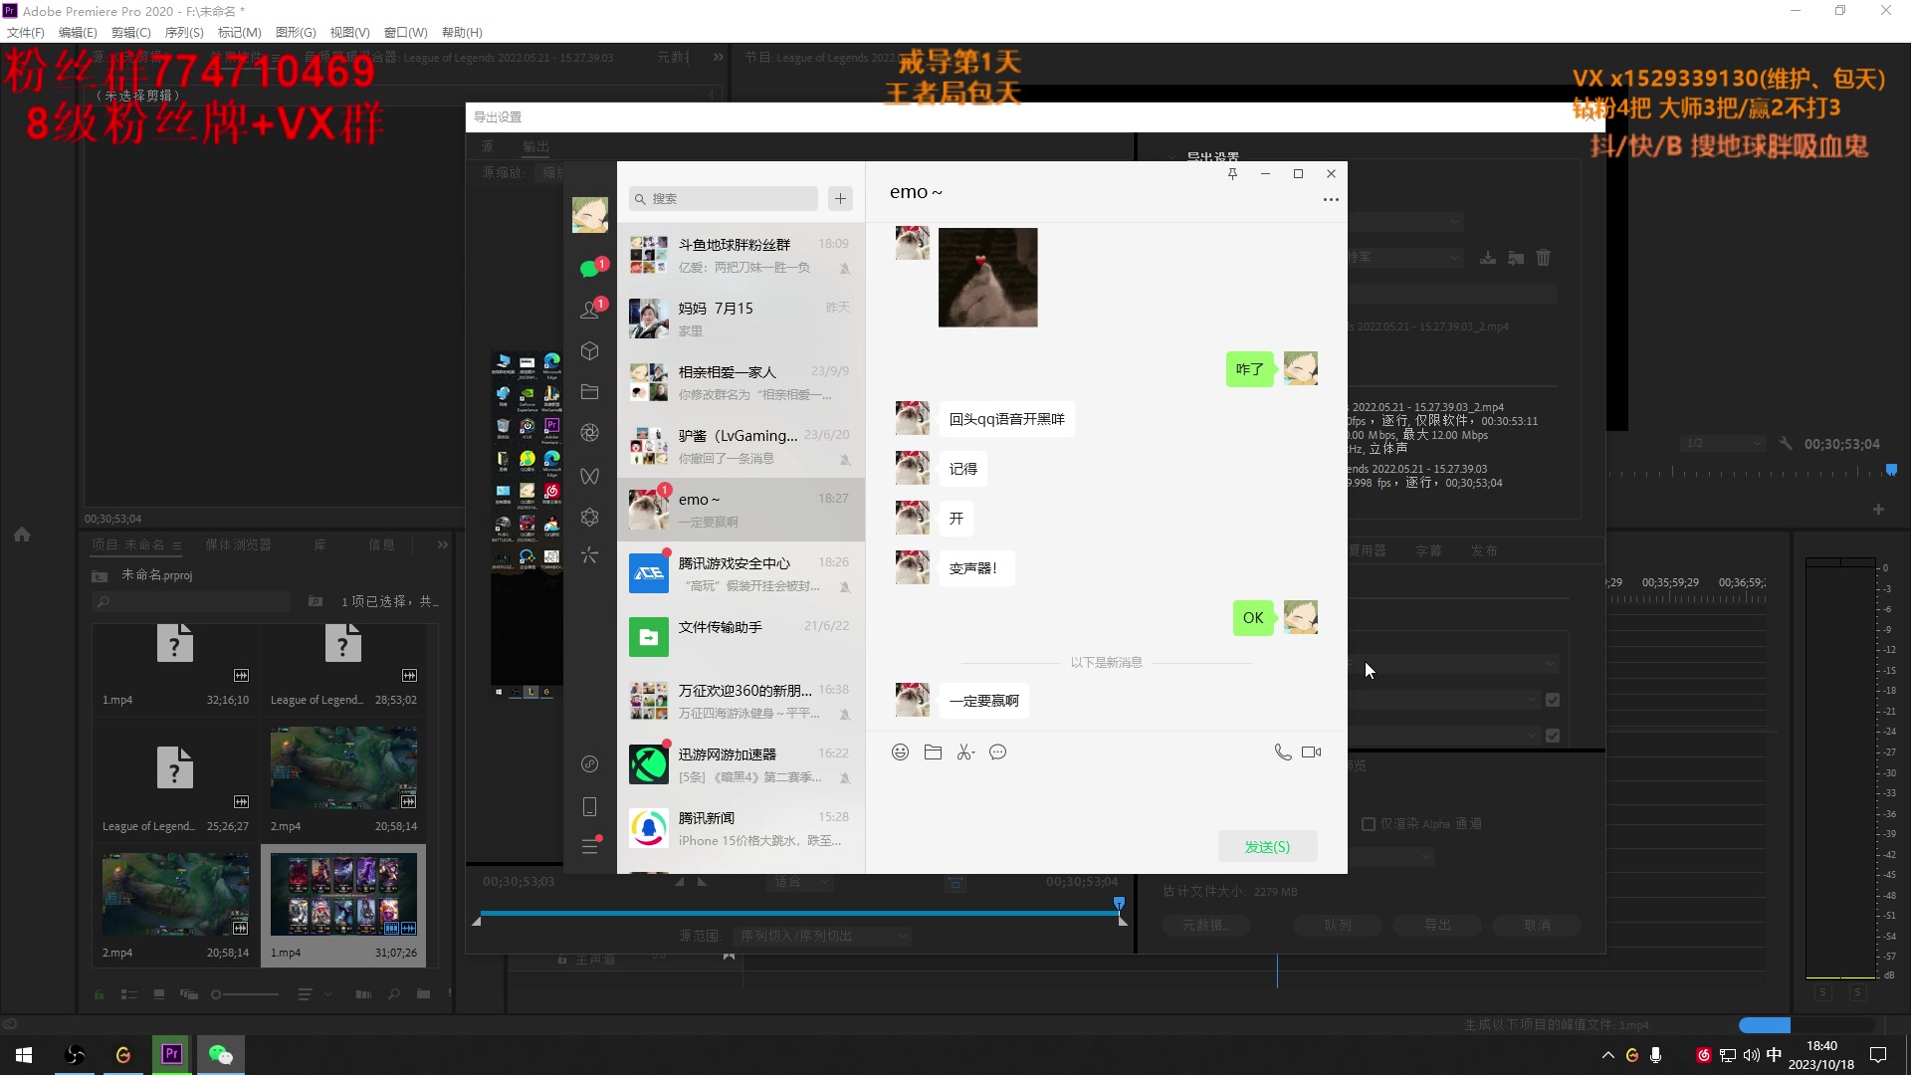Click 发送(S) send button
This screenshot has height=1075, width=1911.
click(x=1267, y=846)
